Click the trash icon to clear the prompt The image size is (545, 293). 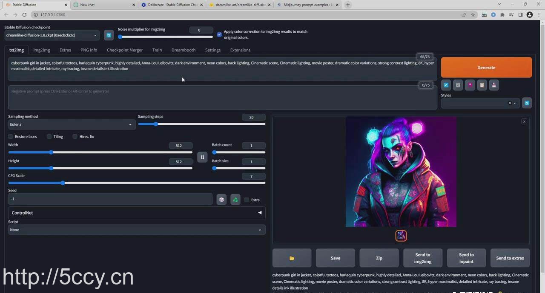tap(458, 85)
